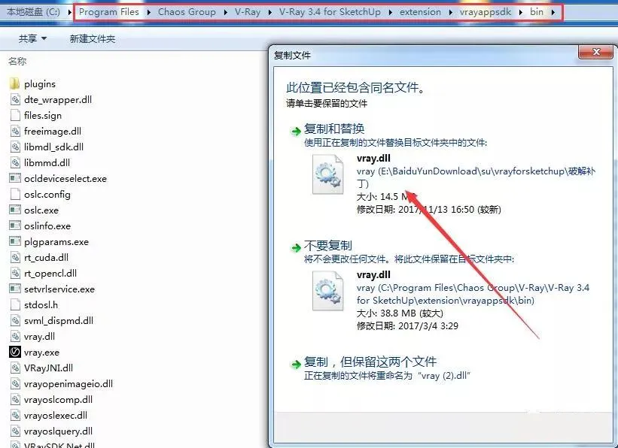Click green arrow beside 不要复制
618x448 pixels.
point(296,247)
